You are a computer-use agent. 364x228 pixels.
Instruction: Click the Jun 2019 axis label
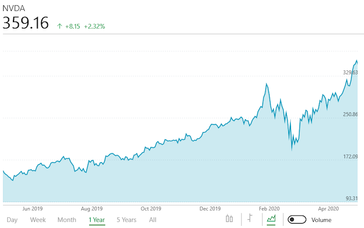(x=33, y=209)
